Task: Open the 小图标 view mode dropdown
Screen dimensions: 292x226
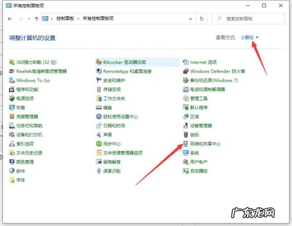Action: coord(249,38)
